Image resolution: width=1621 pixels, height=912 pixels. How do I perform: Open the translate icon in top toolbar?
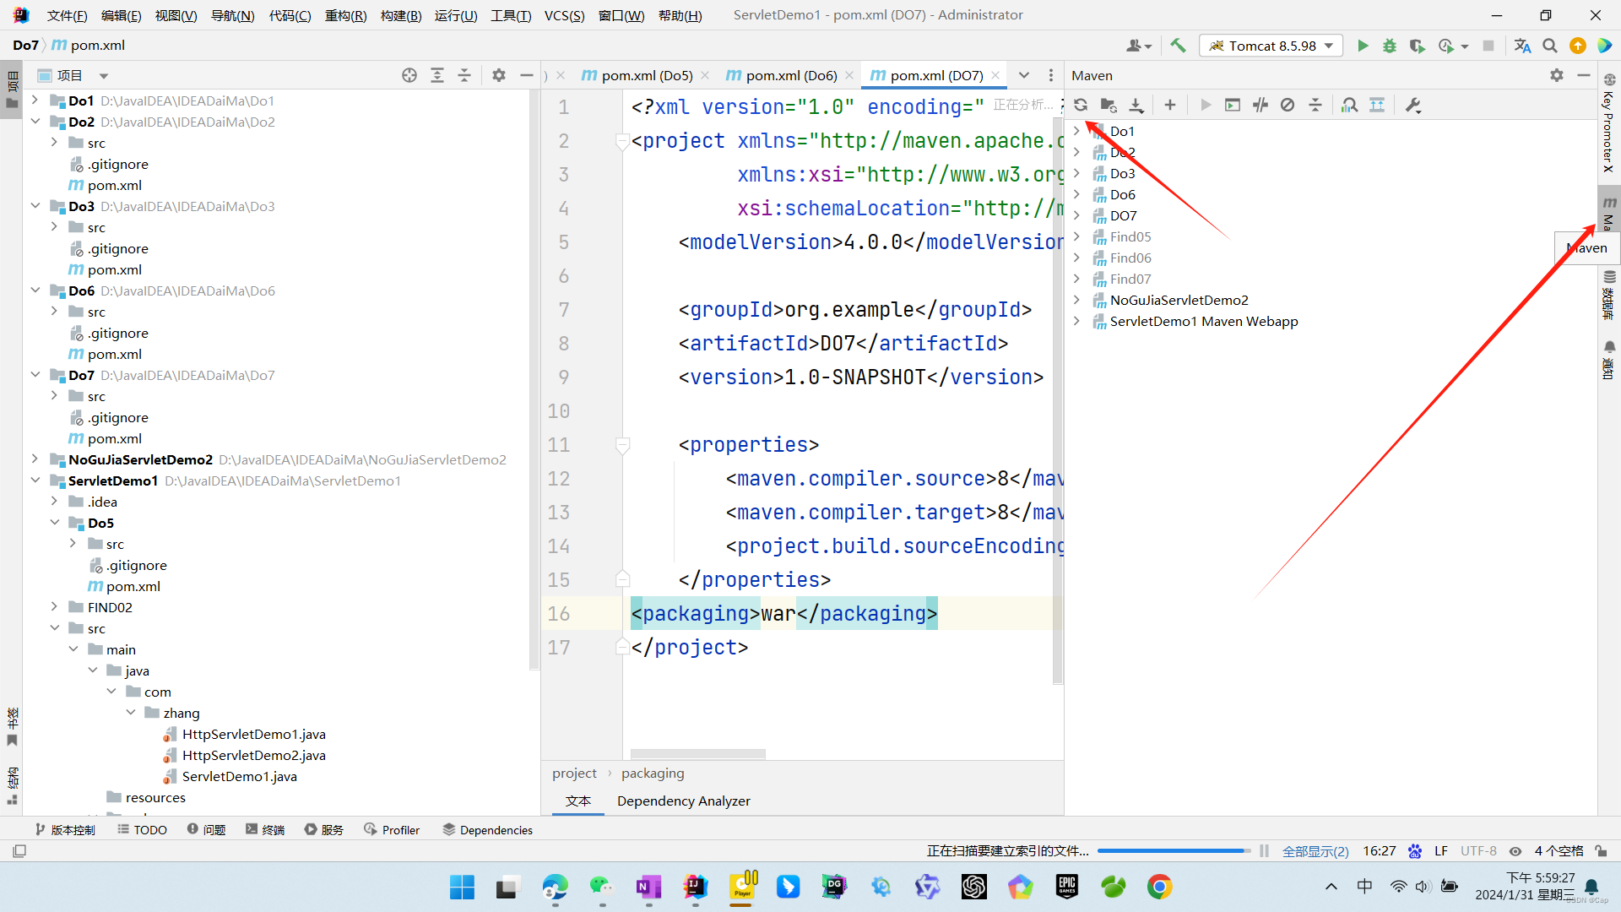point(1522,46)
